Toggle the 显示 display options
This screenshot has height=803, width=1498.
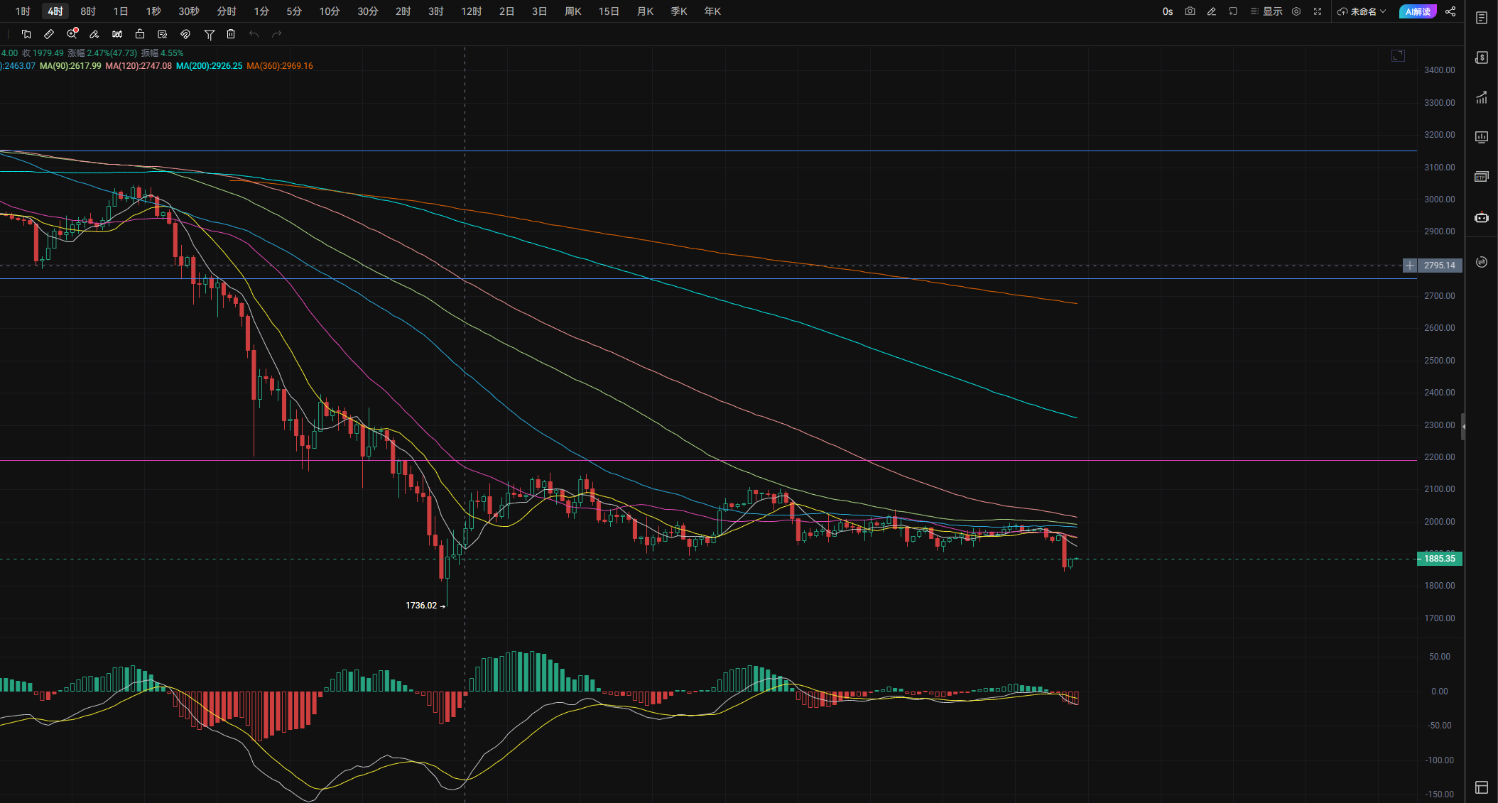click(x=1266, y=11)
